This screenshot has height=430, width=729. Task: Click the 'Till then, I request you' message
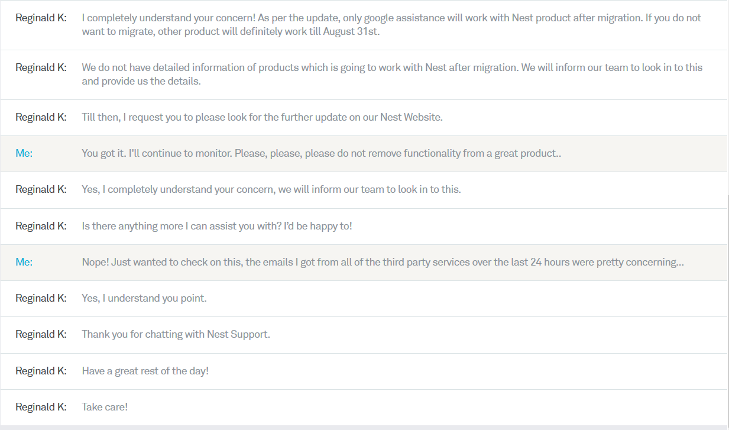262,117
